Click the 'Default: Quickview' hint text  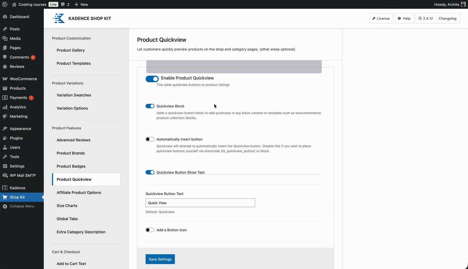(x=160, y=212)
